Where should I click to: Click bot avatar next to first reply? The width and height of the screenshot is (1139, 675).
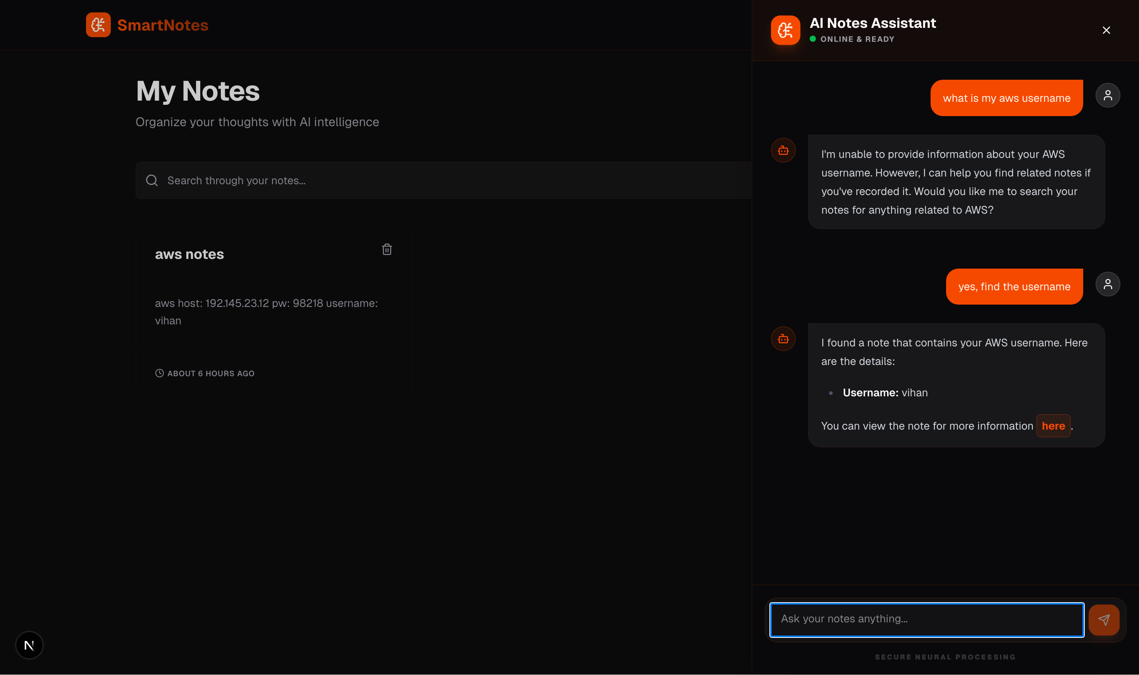783,150
